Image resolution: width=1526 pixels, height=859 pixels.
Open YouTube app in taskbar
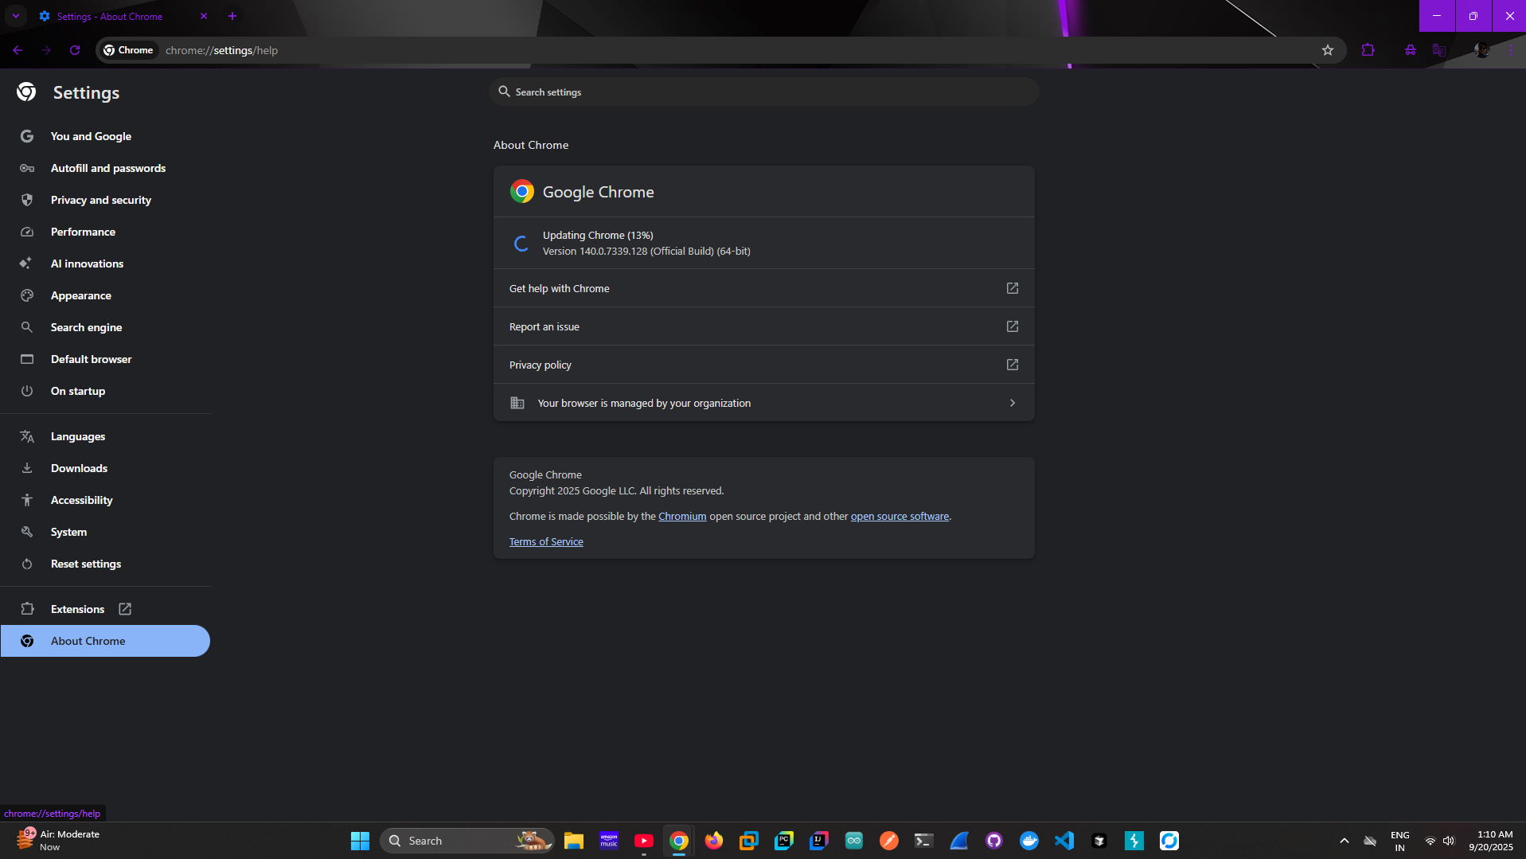(x=644, y=841)
